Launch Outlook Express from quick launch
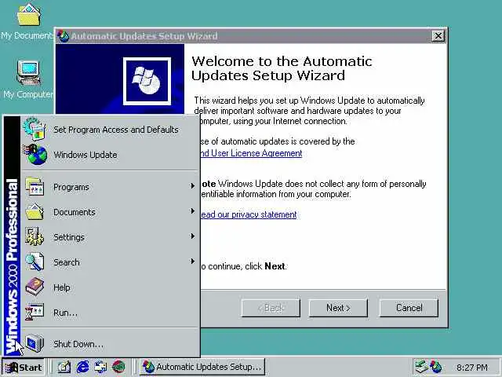Image resolution: width=502 pixels, height=377 pixels. point(100,367)
